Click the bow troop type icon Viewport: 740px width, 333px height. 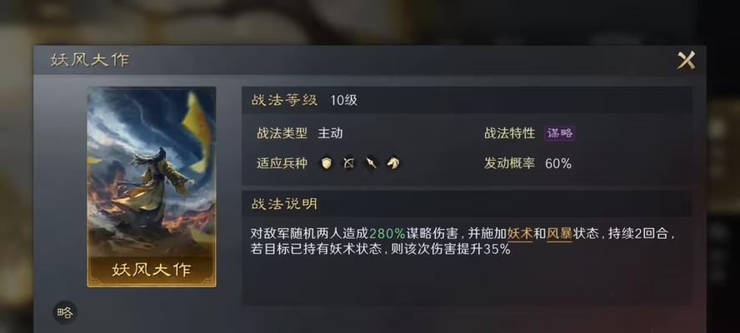[x=349, y=163]
